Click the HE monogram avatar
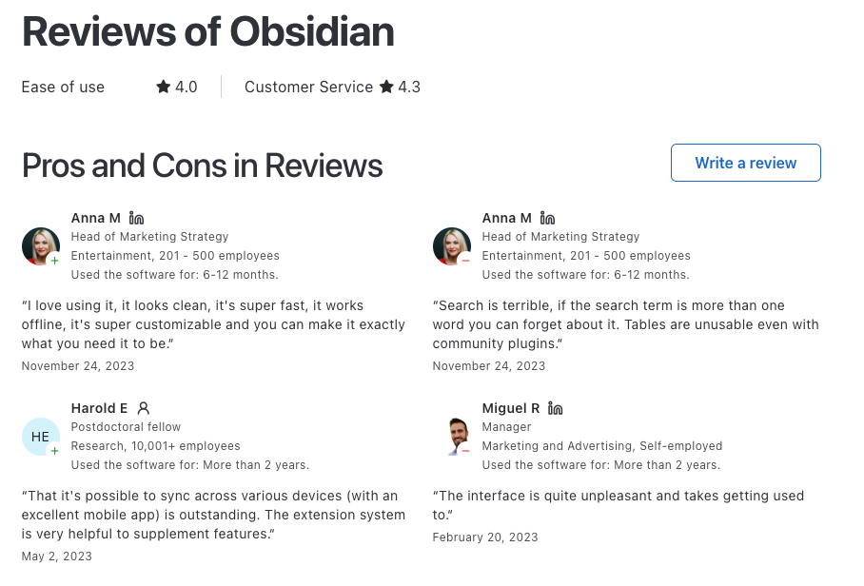Image resolution: width=864 pixels, height=586 pixels. click(40, 436)
